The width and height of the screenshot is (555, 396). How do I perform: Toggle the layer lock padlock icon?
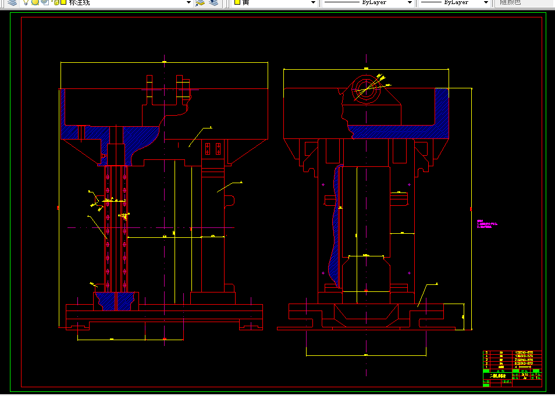56,2
